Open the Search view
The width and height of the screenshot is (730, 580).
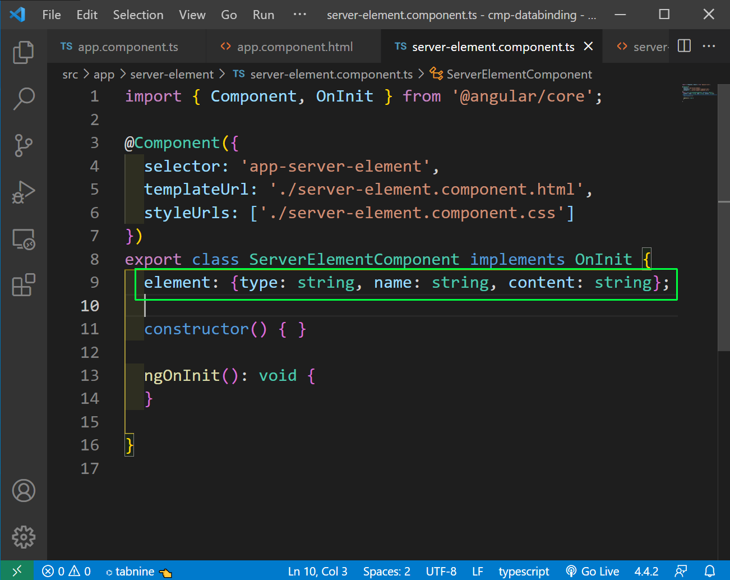click(24, 99)
